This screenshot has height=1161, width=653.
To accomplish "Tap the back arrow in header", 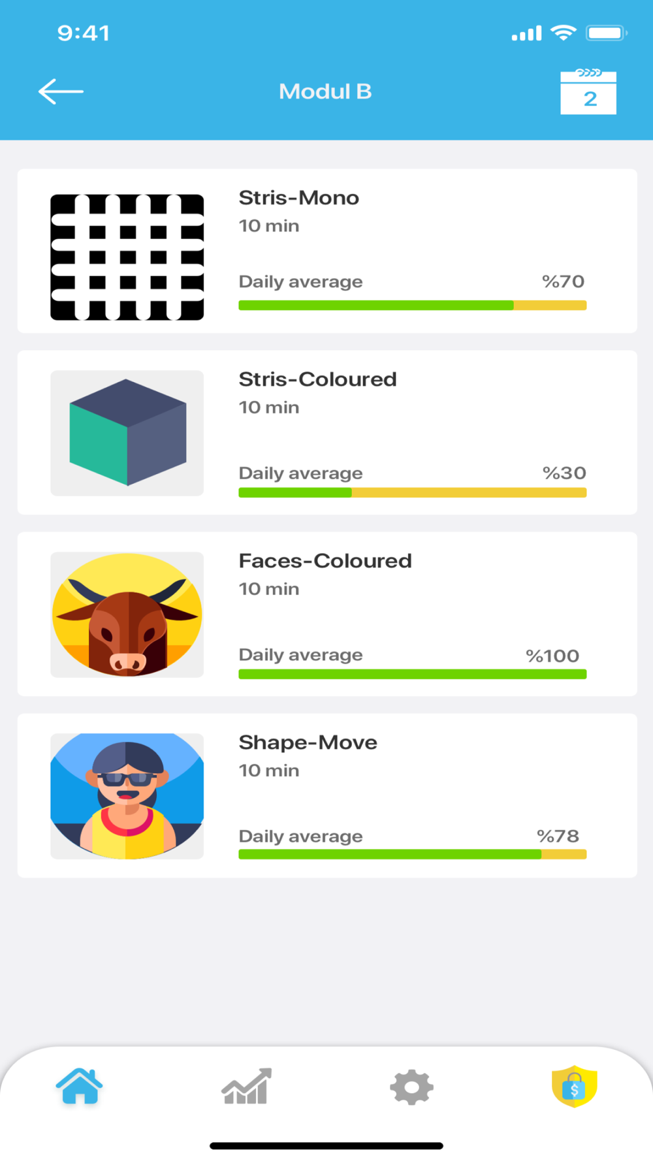I will coord(61,91).
